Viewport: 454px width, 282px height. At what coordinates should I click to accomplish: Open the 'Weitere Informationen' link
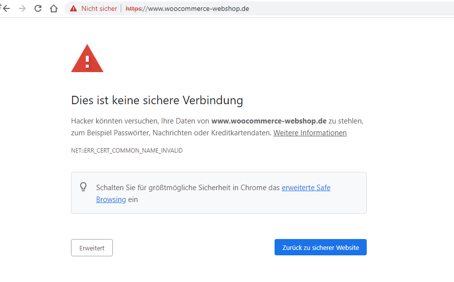click(x=310, y=133)
